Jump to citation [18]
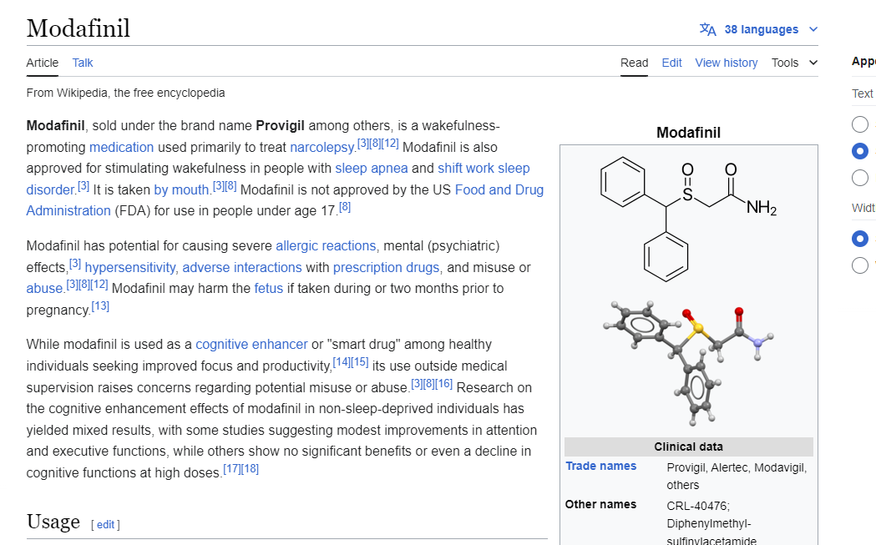Image resolution: width=876 pixels, height=545 pixels. click(250, 468)
